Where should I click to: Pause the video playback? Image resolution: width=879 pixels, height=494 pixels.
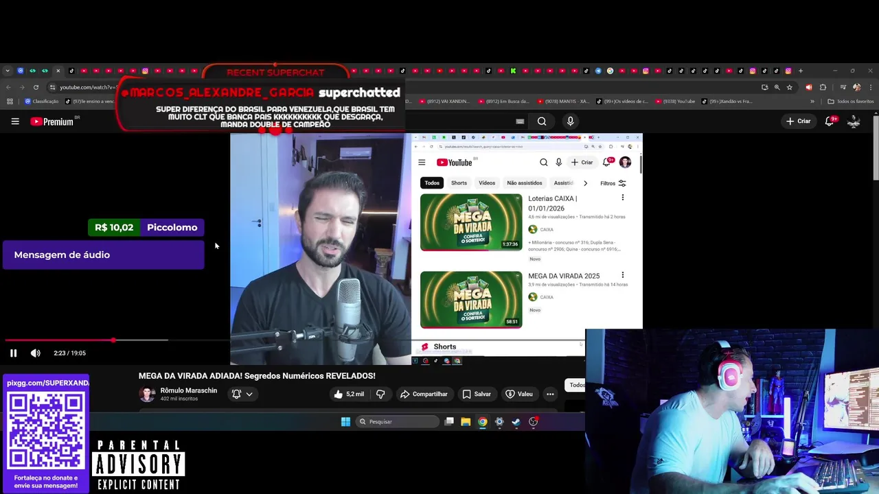pos(13,353)
